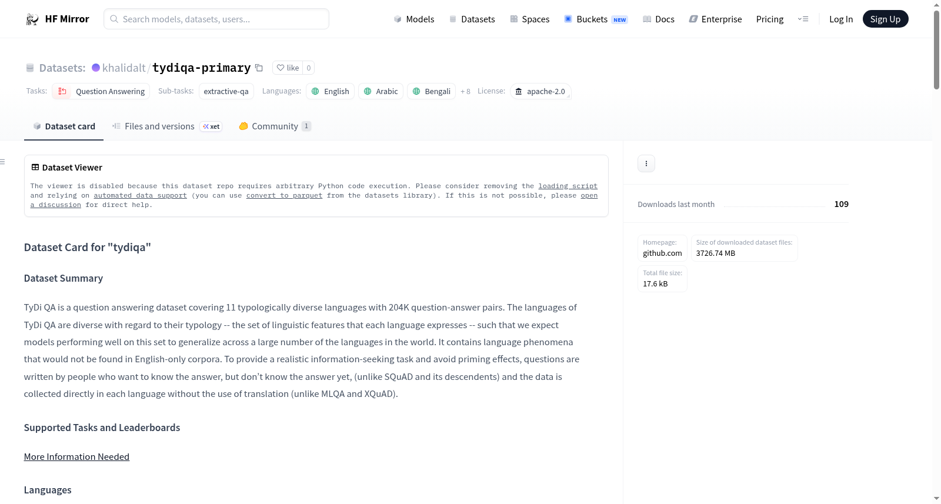Open the convert_to_parquet link
Image resolution: width=941 pixels, height=504 pixels.
284,195
